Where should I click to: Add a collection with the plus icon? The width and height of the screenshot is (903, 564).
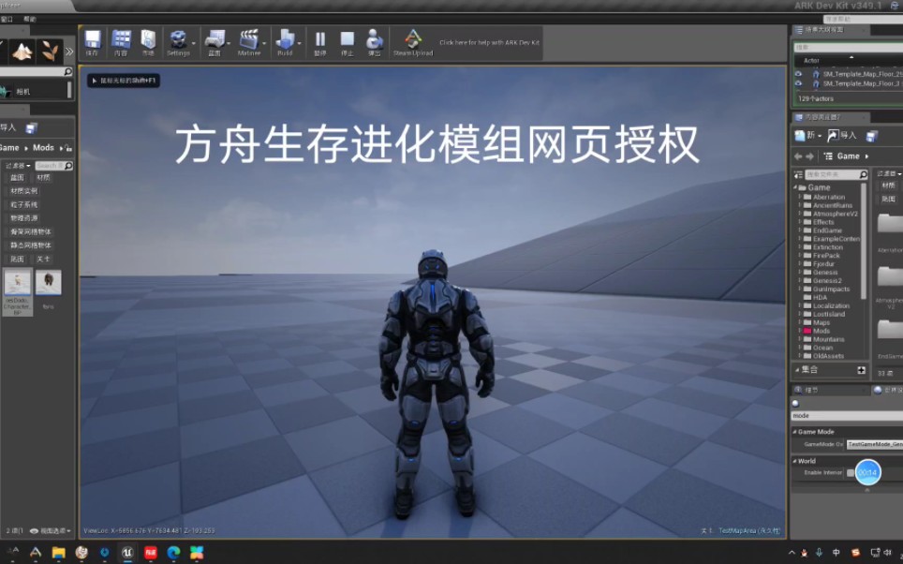pos(861,370)
